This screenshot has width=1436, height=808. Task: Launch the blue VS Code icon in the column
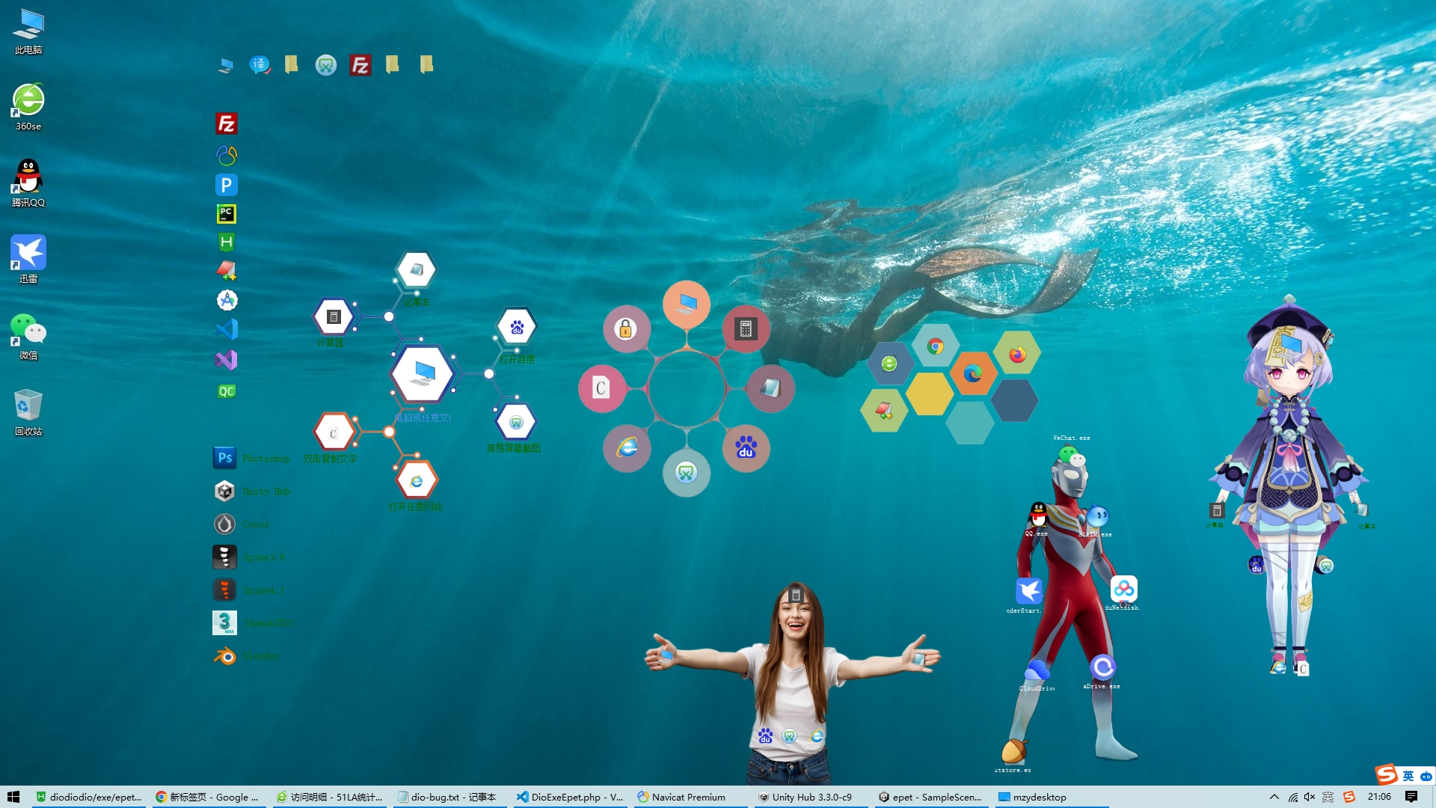227,329
